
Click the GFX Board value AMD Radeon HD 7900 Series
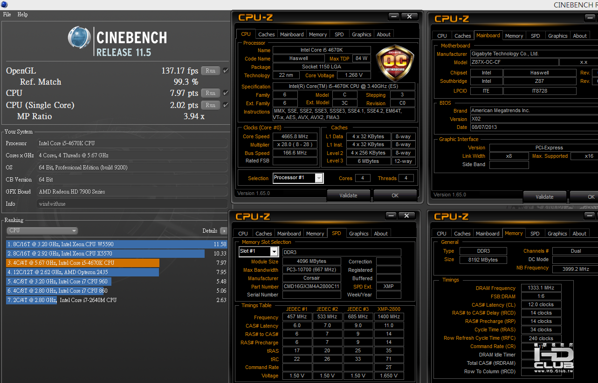132,192
